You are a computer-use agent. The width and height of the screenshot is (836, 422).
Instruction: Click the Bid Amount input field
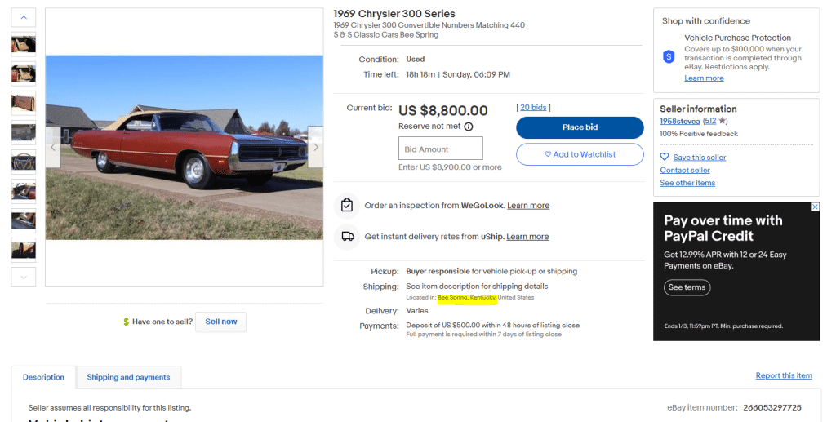(x=440, y=149)
